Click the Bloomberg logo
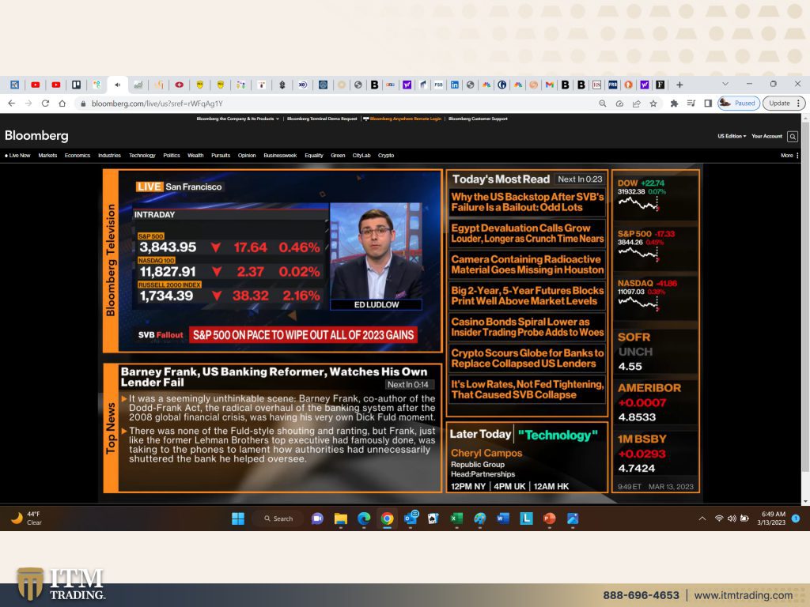 [x=36, y=136]
